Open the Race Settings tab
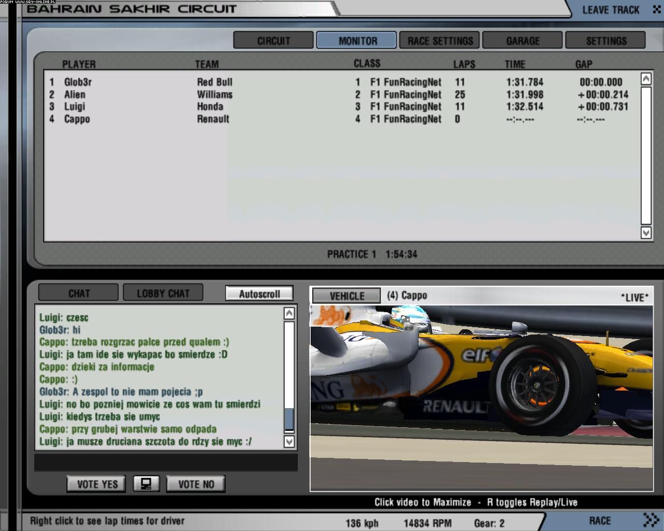The width and height of the screenshot is (664, 531). pos(440,40)
